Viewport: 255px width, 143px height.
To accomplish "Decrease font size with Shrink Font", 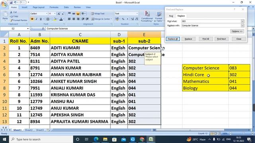I will click(x=63, y=14).
